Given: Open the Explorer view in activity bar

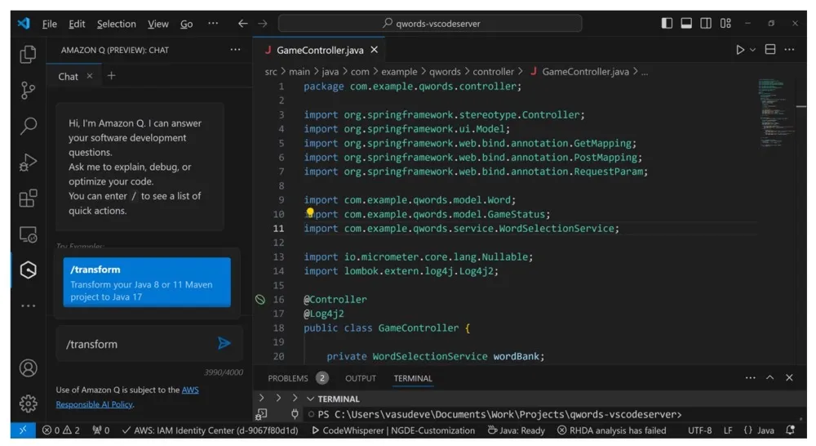Looking at the screenshot, I should (x=28, y=54).
